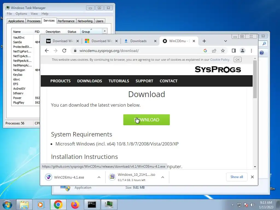Click the Windows_10_21H1 iso download item
Image resolution: width=280 pixels, height=210 pixels.
(133, 177)
